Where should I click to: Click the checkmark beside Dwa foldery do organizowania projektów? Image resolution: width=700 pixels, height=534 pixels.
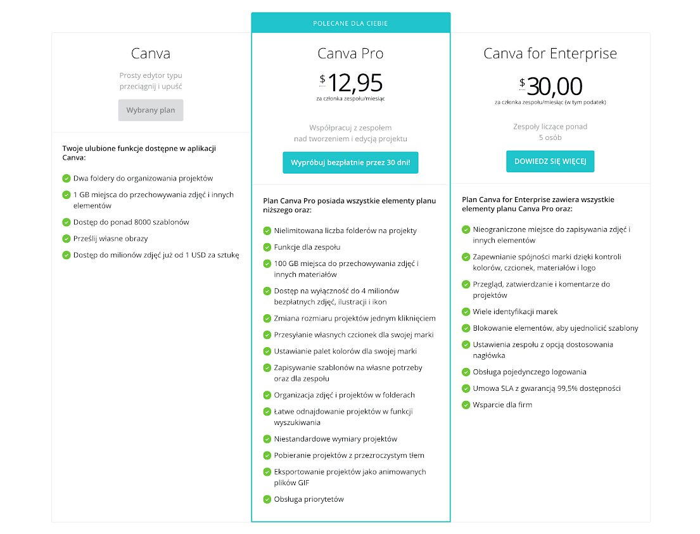pyautogui.click(x=67, y=179)
